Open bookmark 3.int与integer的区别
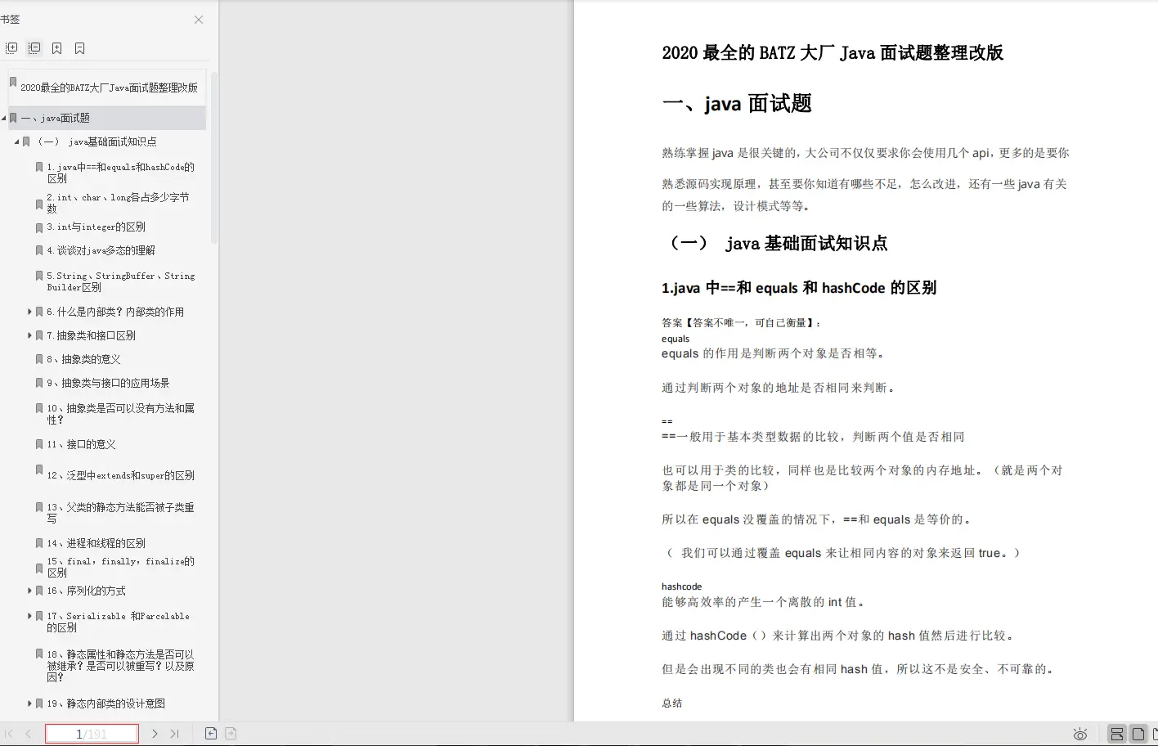Image resolution: width=1158 pixels, height=746 pixels. 96,227
